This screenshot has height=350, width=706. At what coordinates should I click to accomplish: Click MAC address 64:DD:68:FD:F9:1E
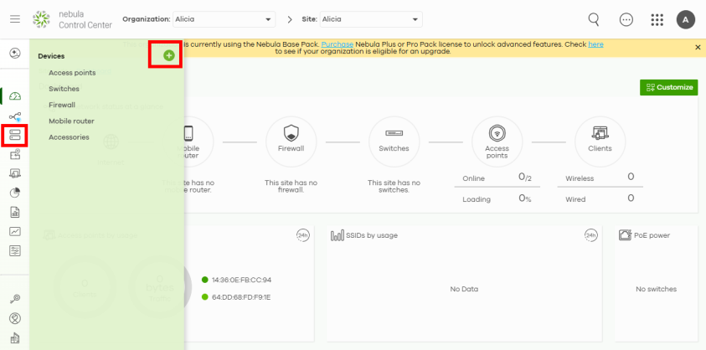[x=241, y=297]
